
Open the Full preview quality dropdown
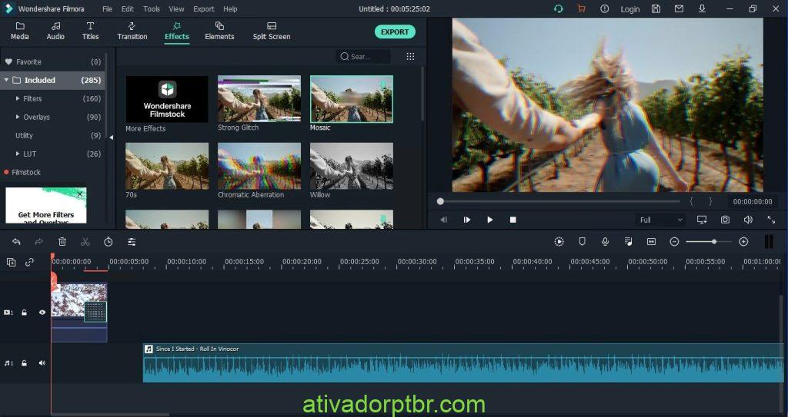[x=660, y=220]
